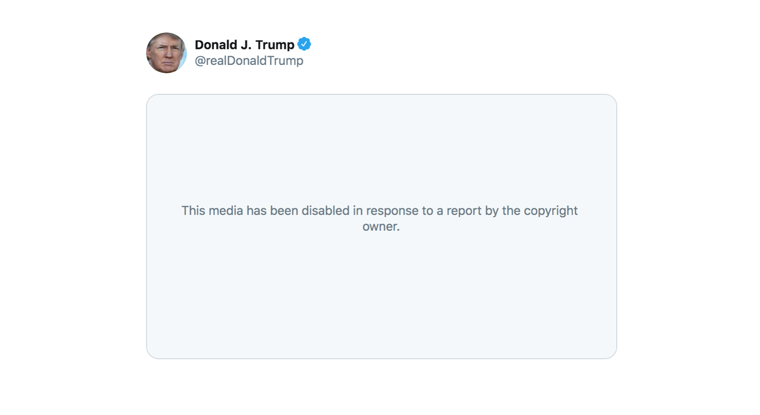760x415 pixels.
Task: Click the Donald J. Trump display name
Action: 245,45
